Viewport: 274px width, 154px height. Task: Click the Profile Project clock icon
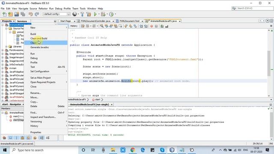(111, 14)
